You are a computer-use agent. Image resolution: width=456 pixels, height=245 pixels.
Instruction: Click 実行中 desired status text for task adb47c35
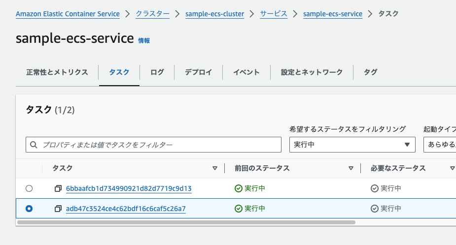point(391,209)
